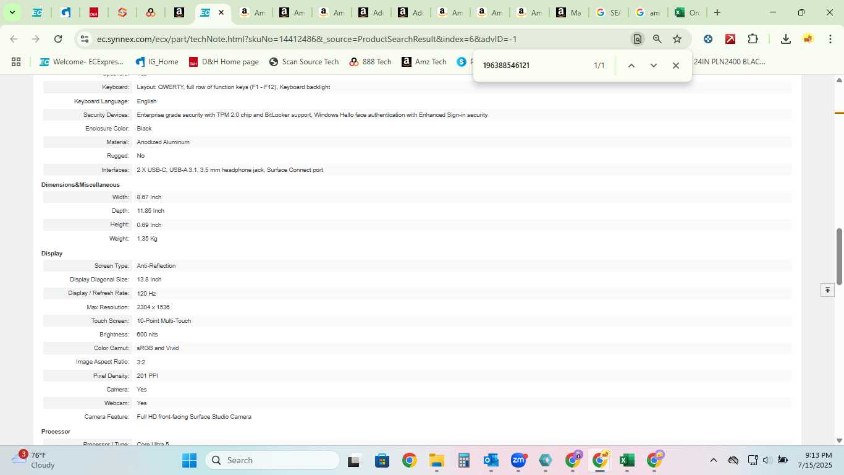This screenshot has width=844, height=475.
Task: Bookmark this page with the star icon
Action: [x=677, y=39]
